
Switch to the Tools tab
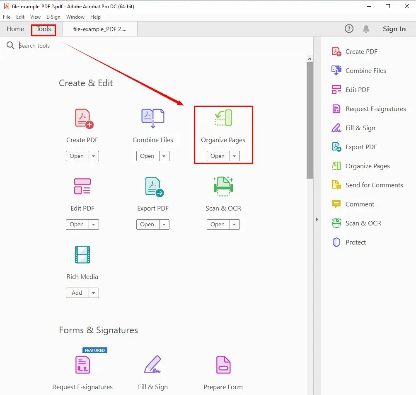43,29
